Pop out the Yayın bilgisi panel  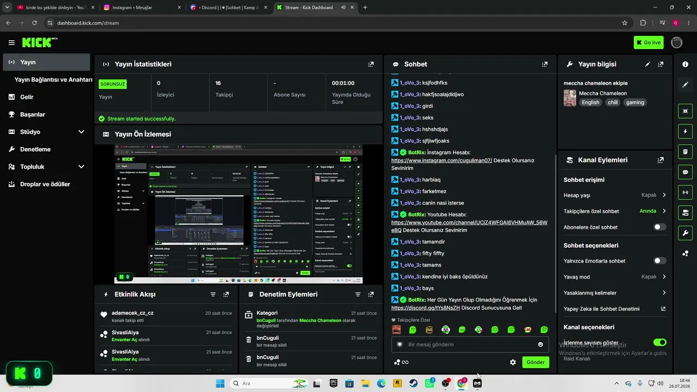[661, 64]
